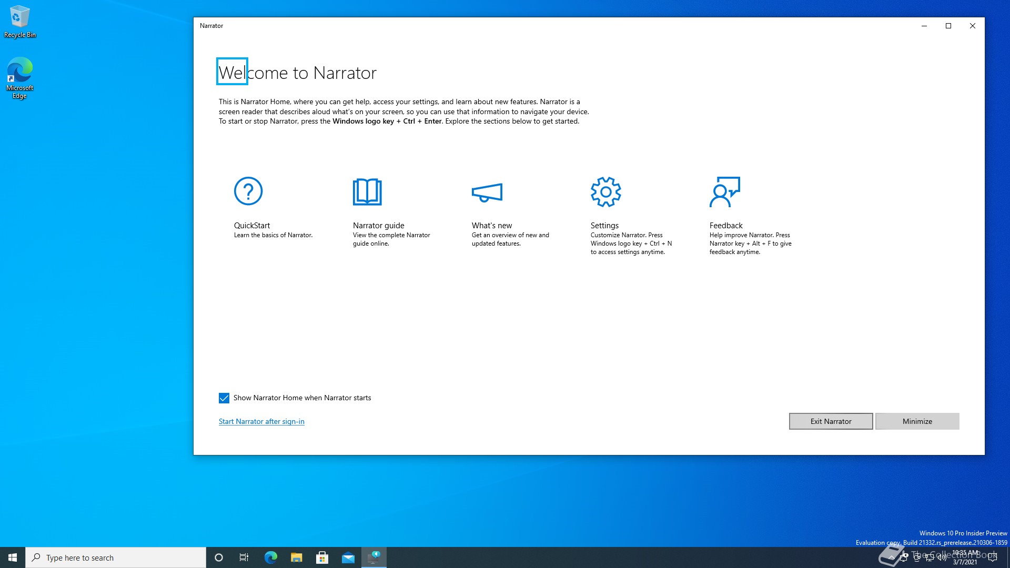Image resolution: width=1010 pixels, height=568 pixels.
Task: Open the What's new megaphone icon
Action: 487,192
